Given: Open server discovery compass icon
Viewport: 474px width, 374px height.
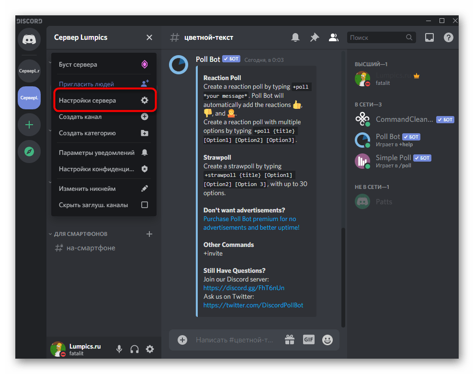Looking at the screenshot, I should pos(29,152).
